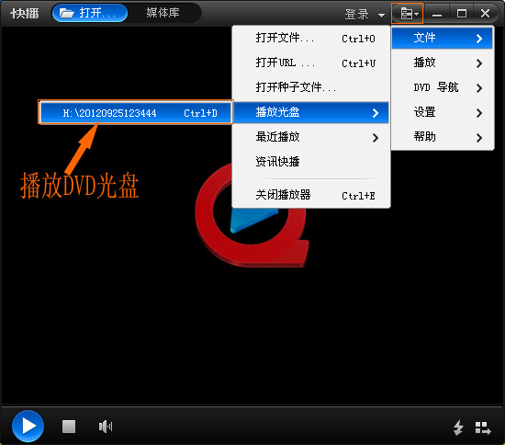Open the 设置 submenu
505x445 pixels.
click(x=442, y=112)
